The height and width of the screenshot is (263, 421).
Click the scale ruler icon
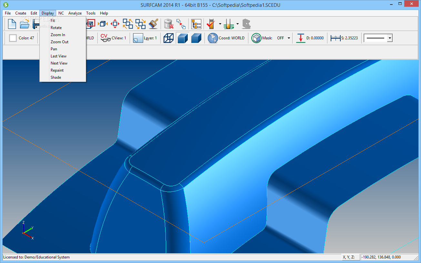click(336, 38)
